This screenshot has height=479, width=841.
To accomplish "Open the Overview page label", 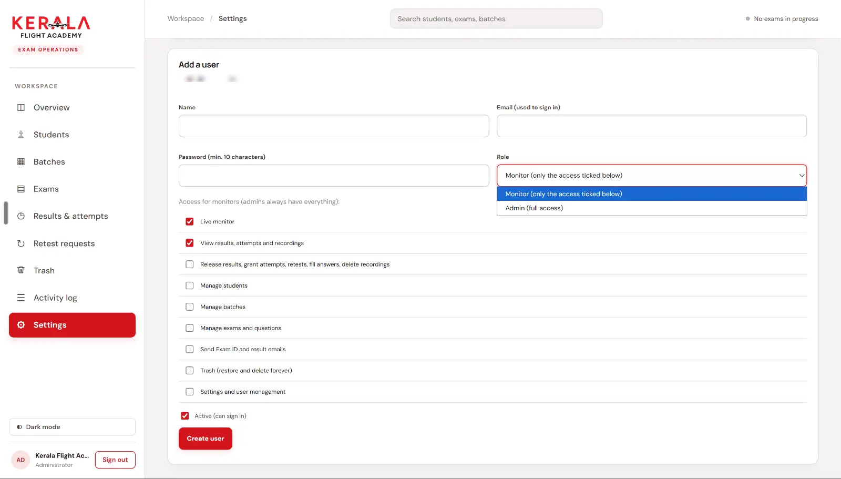I will tap(52, 107).
